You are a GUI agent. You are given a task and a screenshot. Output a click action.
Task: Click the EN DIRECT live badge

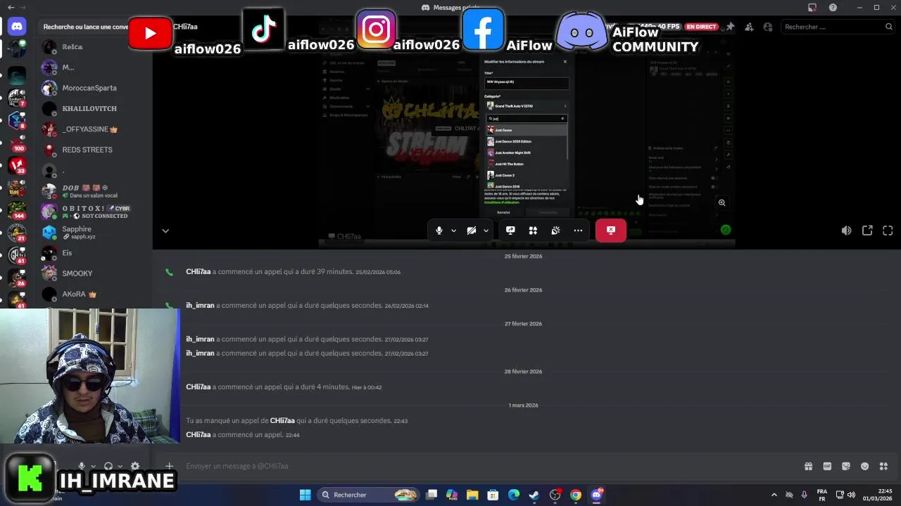(x=701, y=27)
